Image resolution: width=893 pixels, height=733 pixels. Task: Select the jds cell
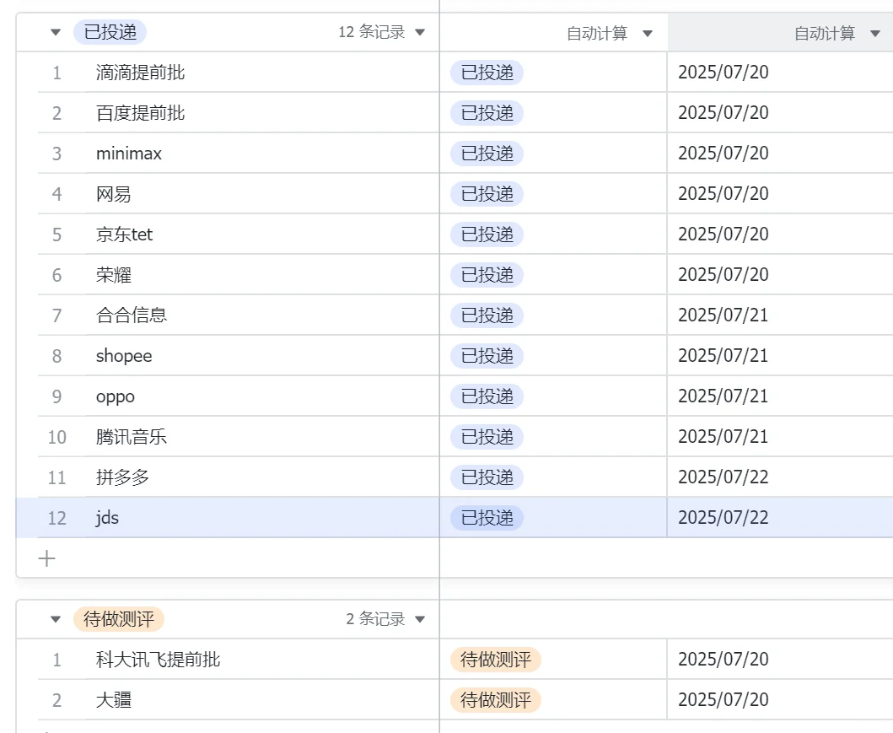[262, 517]
